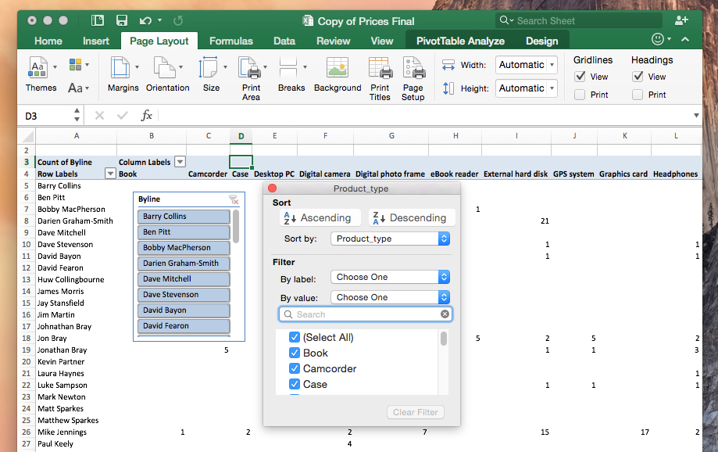Open Print Titles
This screenshot has width=718, height=452.
click(x=380, y=75)
